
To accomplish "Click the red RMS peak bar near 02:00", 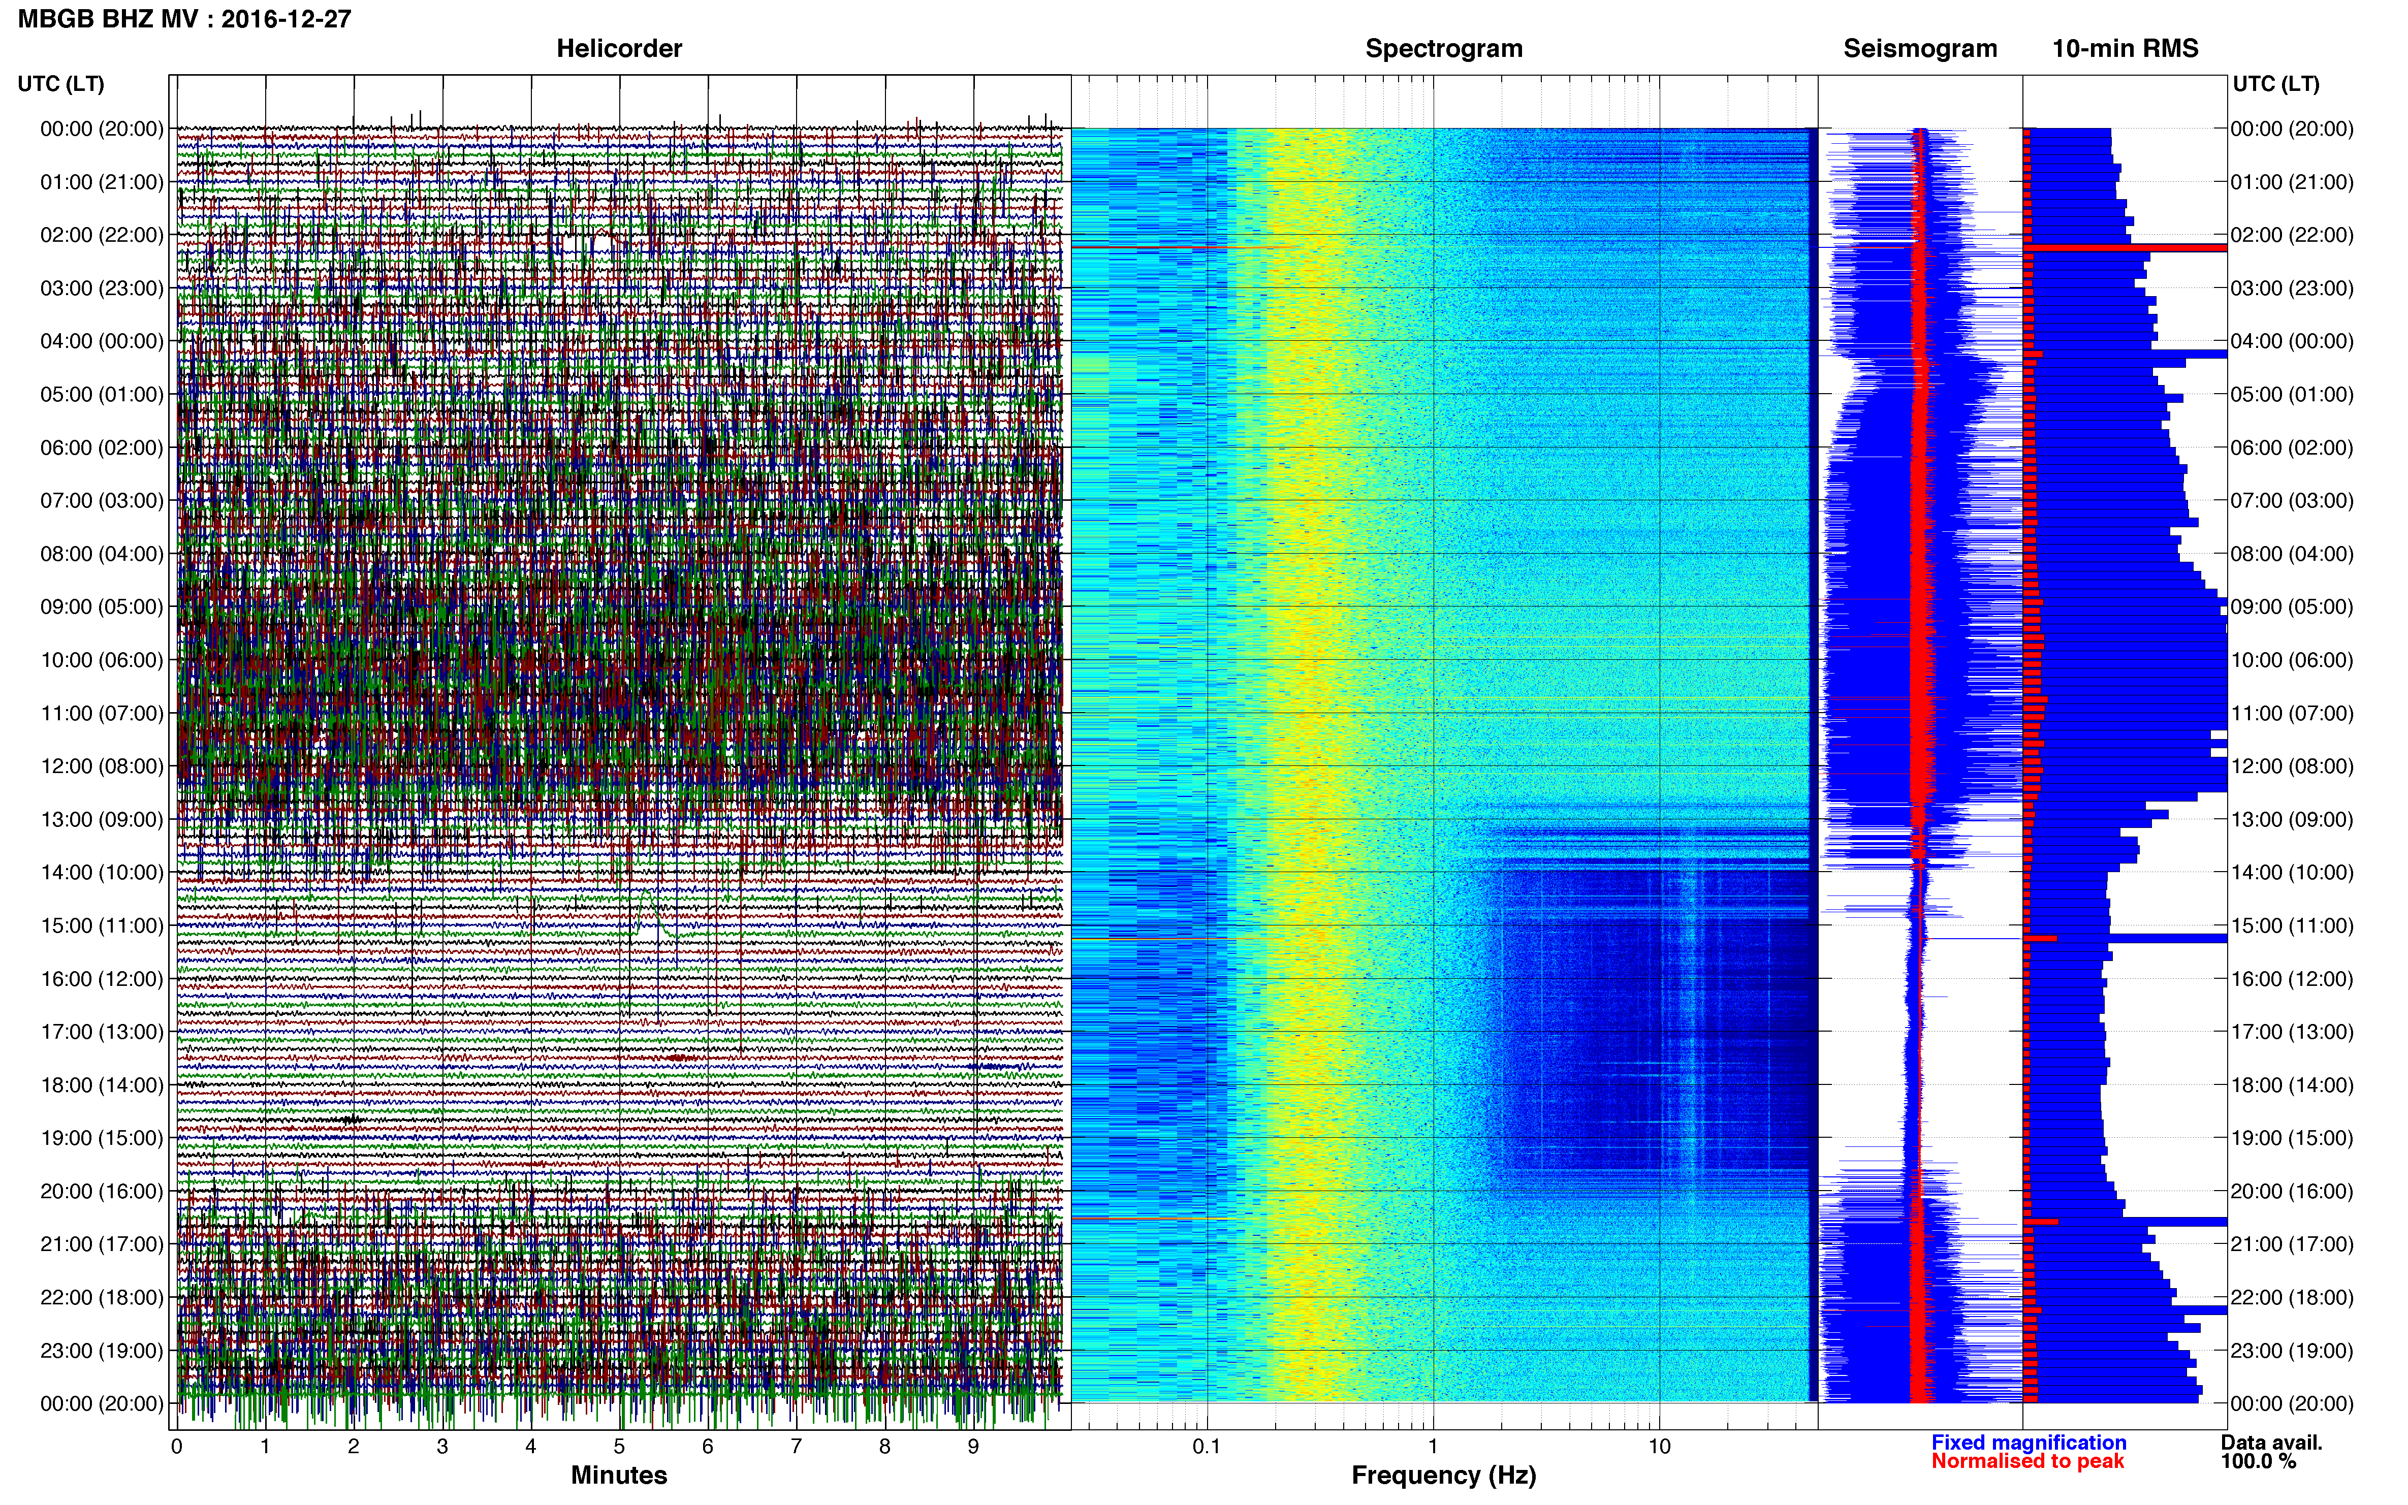I will (2126, 248).
